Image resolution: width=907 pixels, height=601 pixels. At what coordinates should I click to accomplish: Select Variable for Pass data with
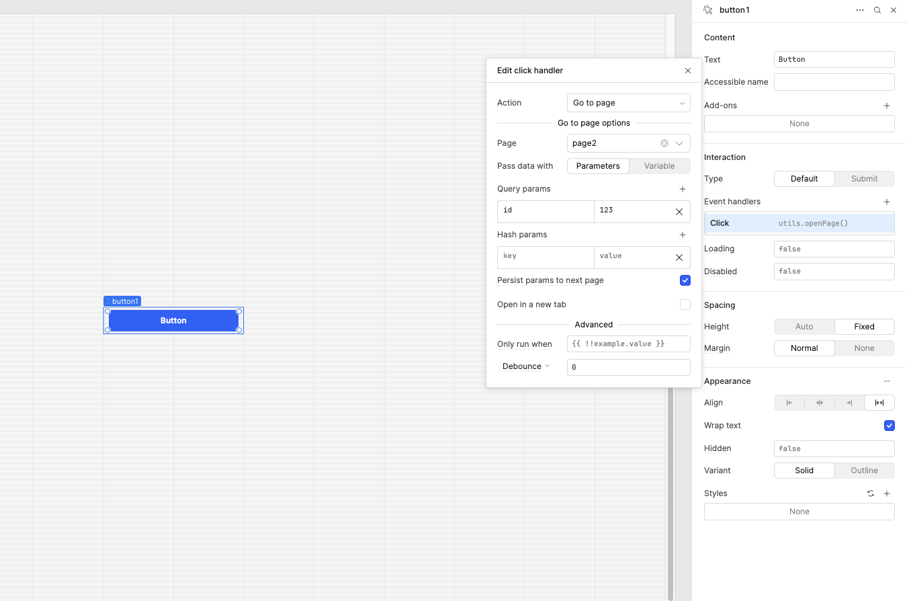660,166
